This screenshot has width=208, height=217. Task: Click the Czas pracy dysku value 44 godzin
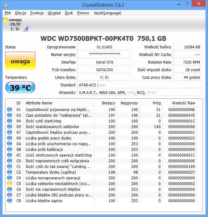[x=187, y=77]
